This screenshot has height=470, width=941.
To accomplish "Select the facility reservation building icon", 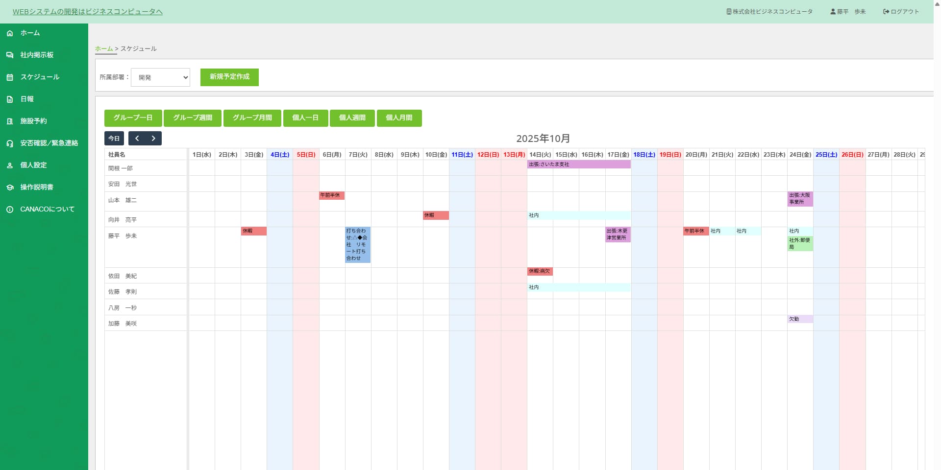I will coord(10,121).
